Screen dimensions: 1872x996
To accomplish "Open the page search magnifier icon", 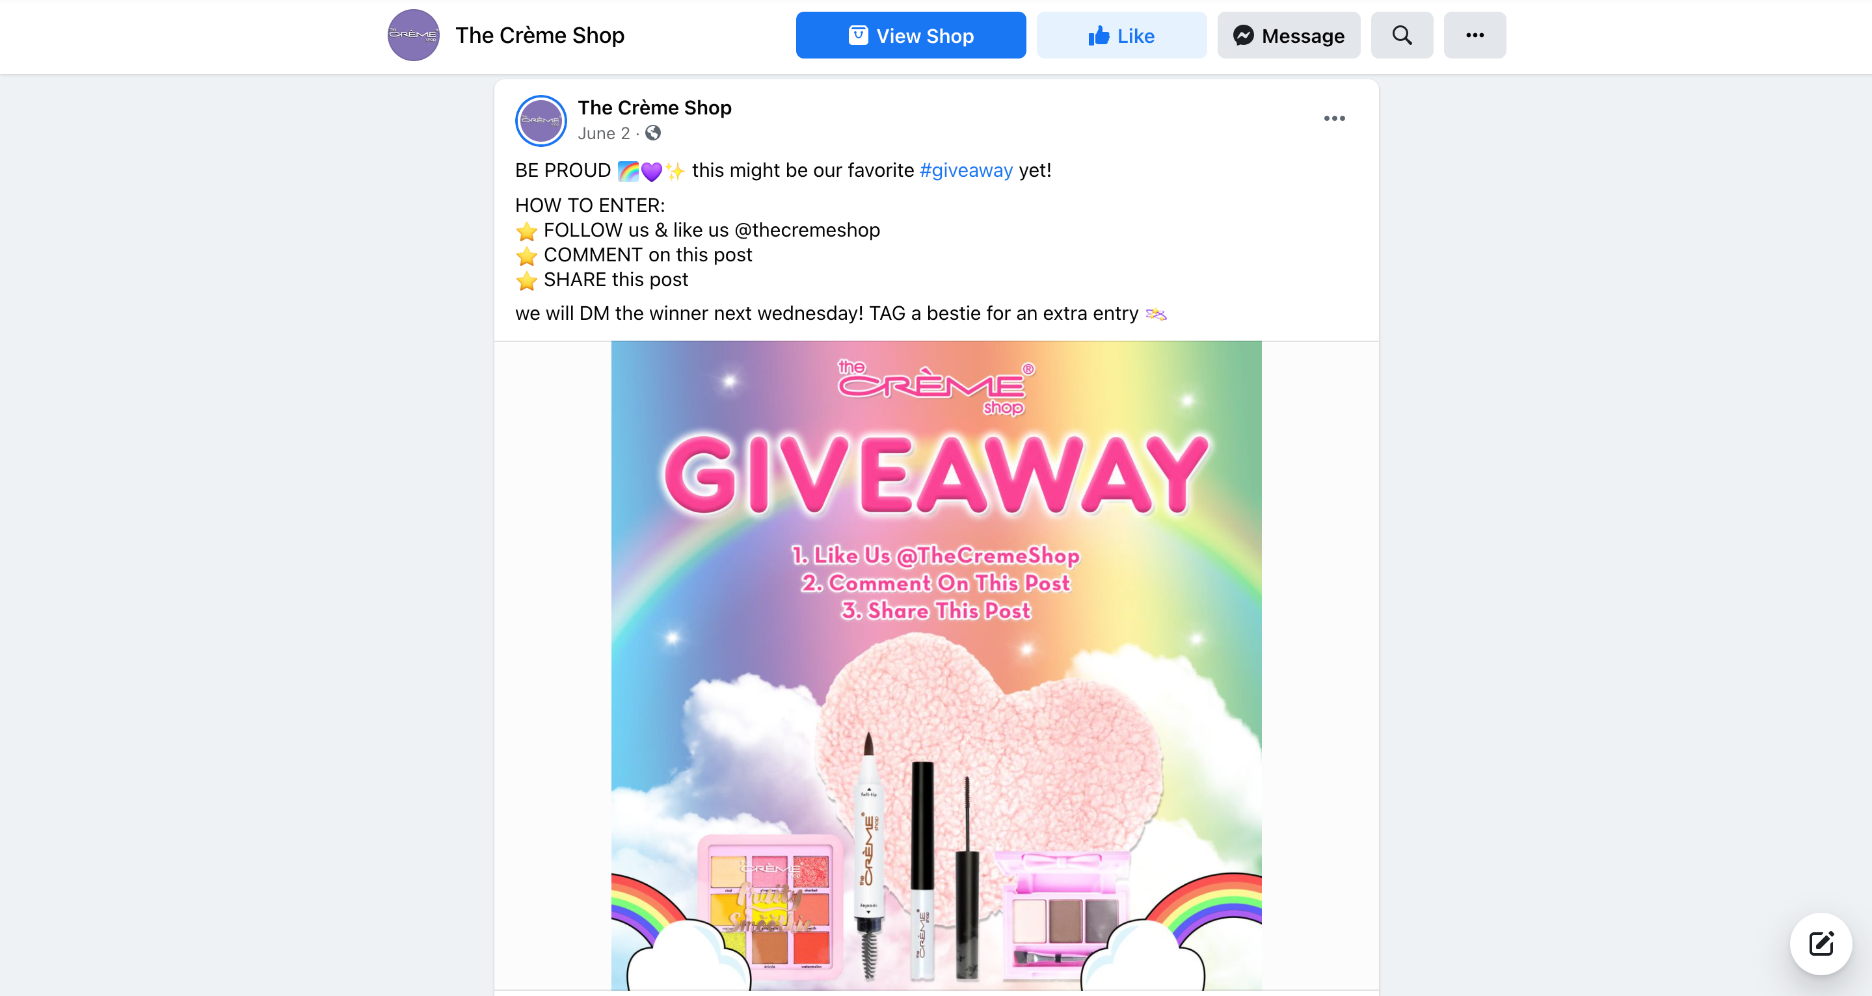I will (x=1401, y=35).
